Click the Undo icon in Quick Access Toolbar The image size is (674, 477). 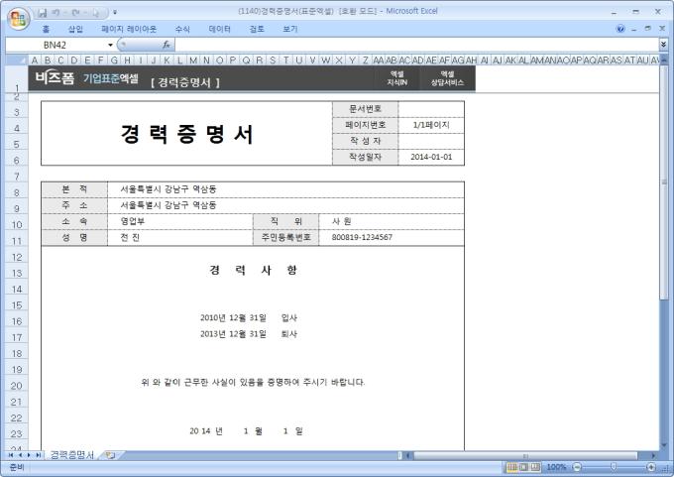[x=56, y=13]
